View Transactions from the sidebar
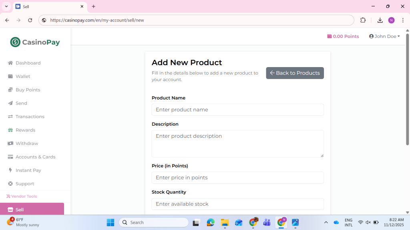The width and height of the screenshot is (410, 230). [29, 116]
